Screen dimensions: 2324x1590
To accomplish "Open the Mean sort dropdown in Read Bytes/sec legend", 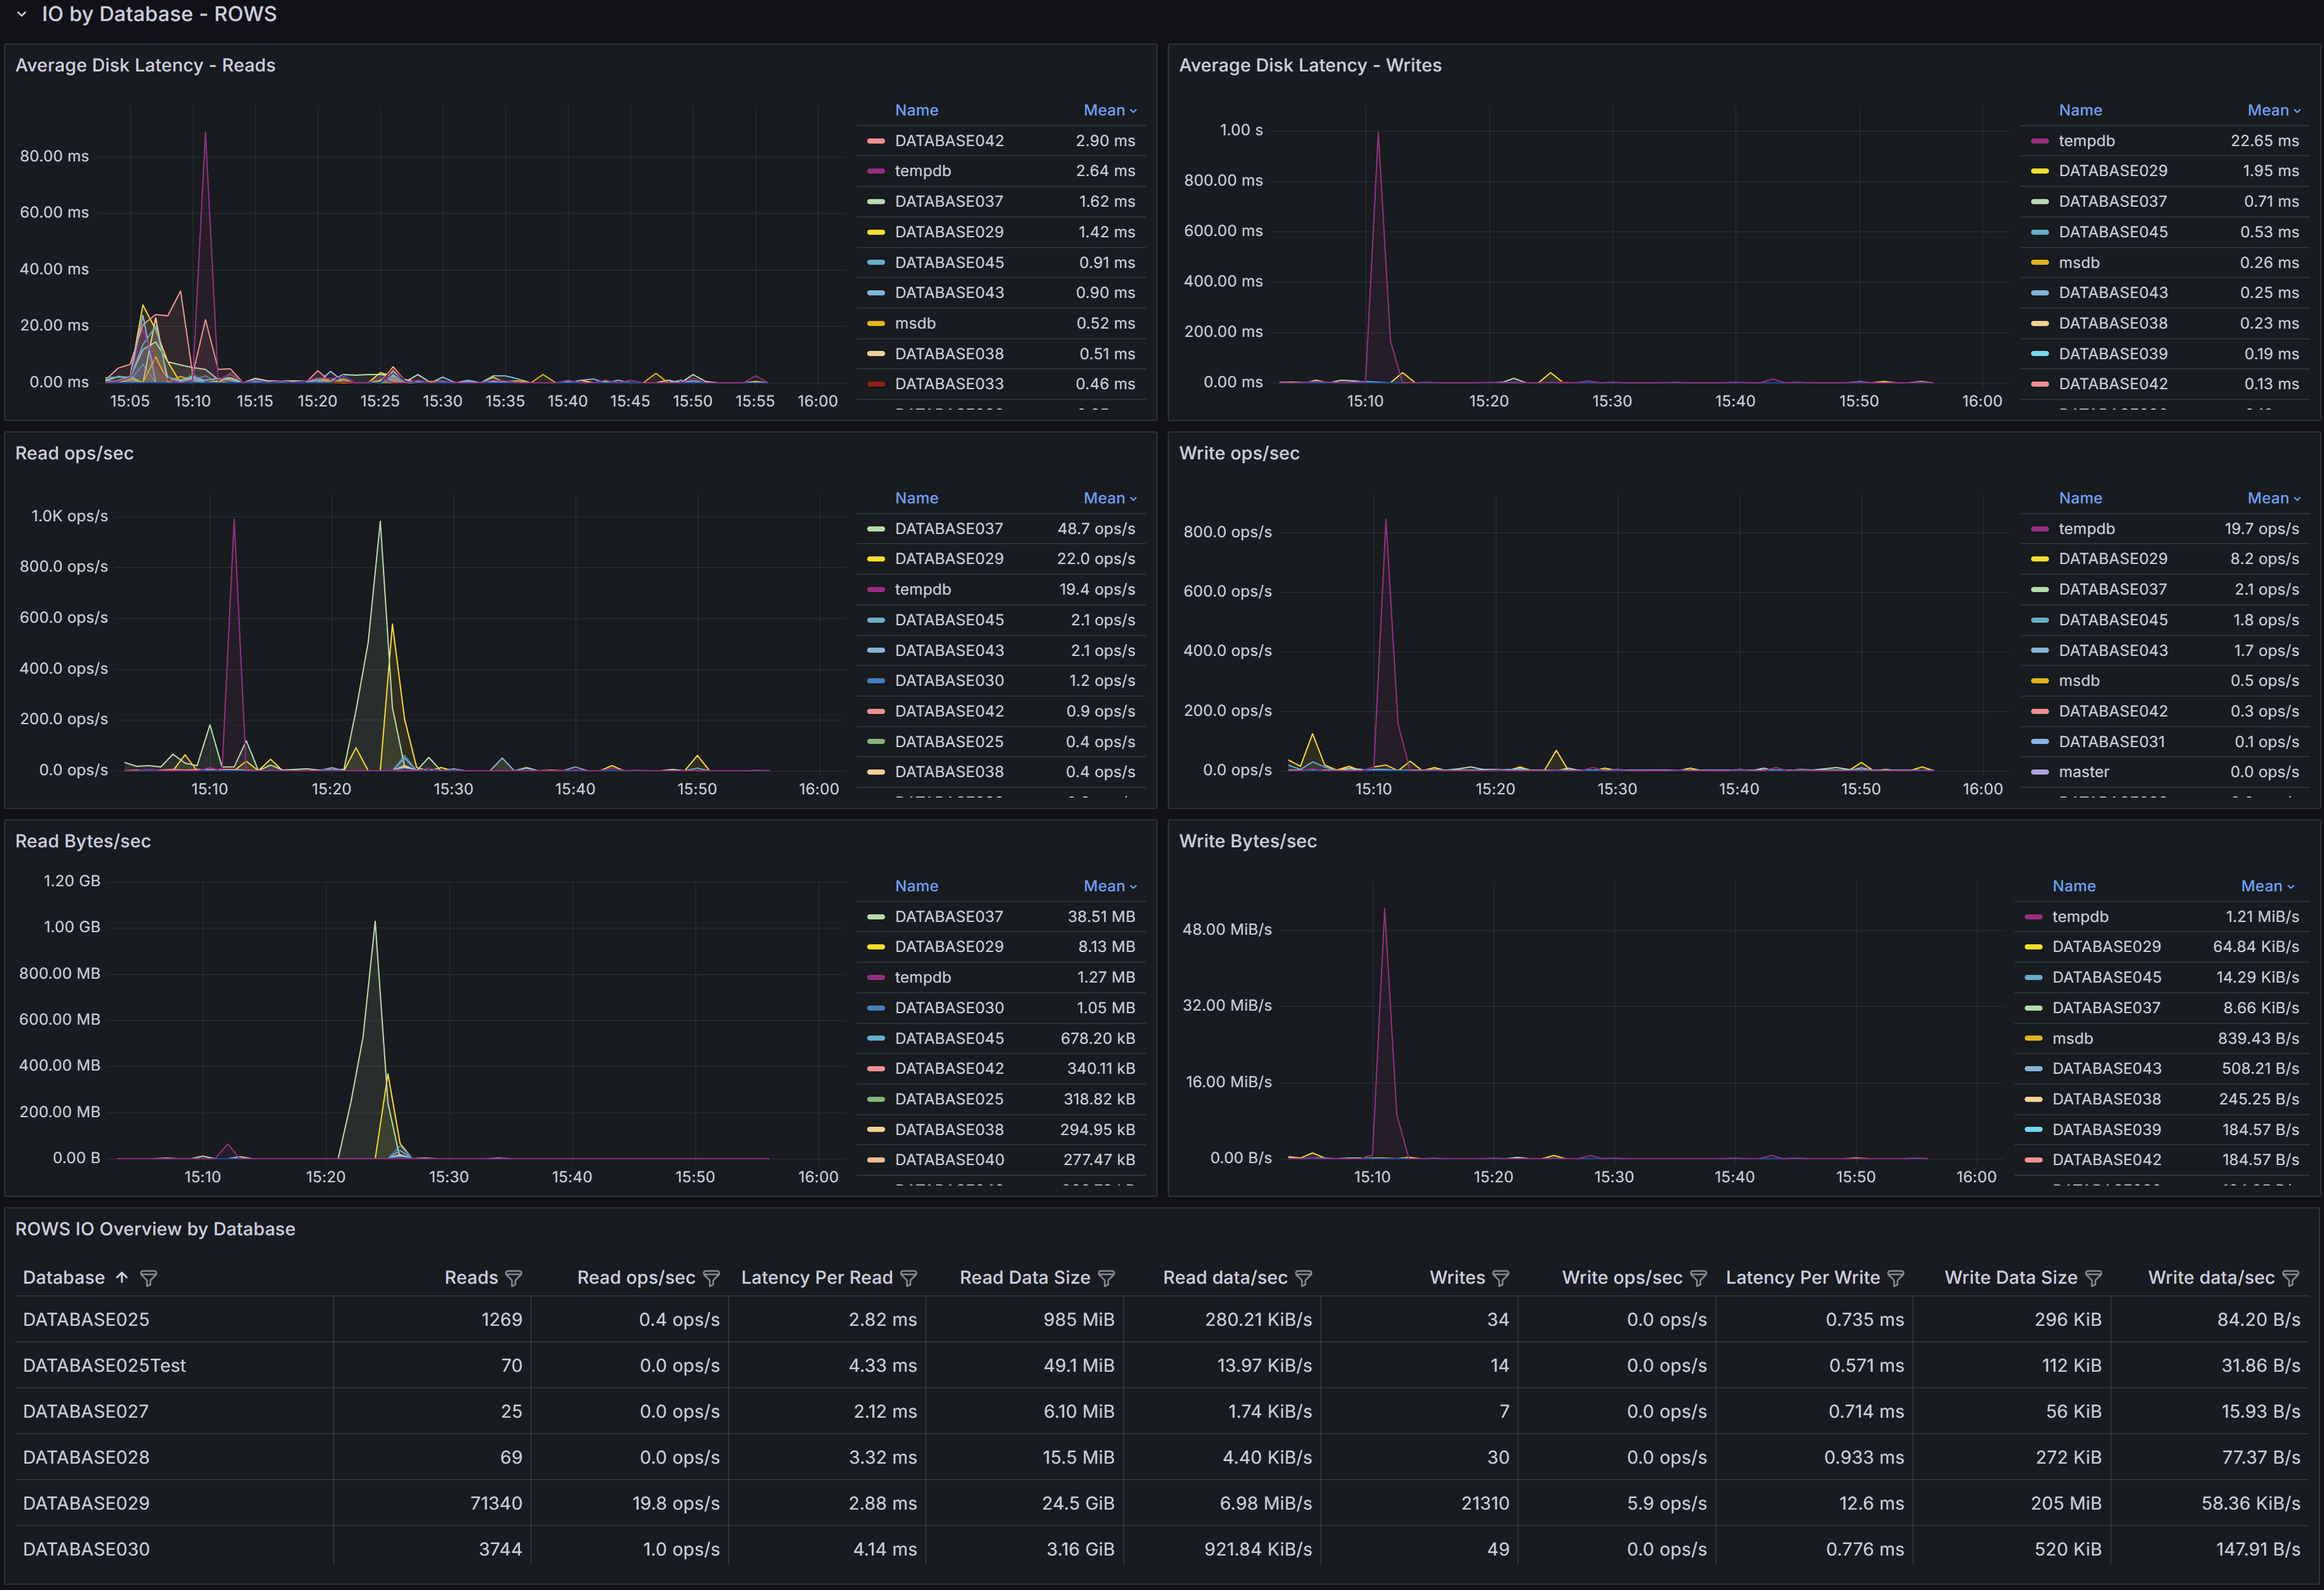I will tap(1109, 886).
